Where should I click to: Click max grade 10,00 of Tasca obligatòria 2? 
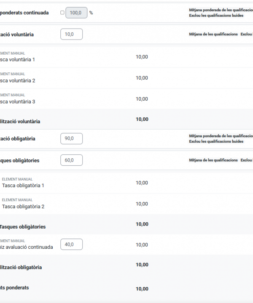pyautogui.click(x=142, y=204)
